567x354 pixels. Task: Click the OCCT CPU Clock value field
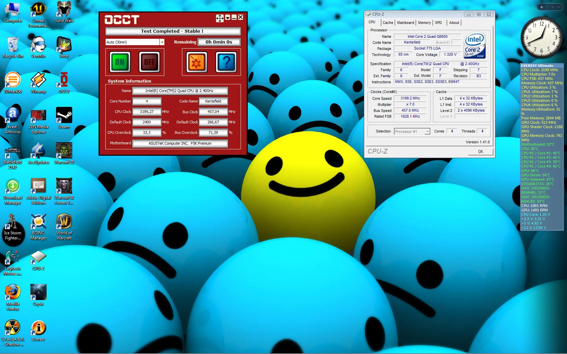tap(147, 112)
